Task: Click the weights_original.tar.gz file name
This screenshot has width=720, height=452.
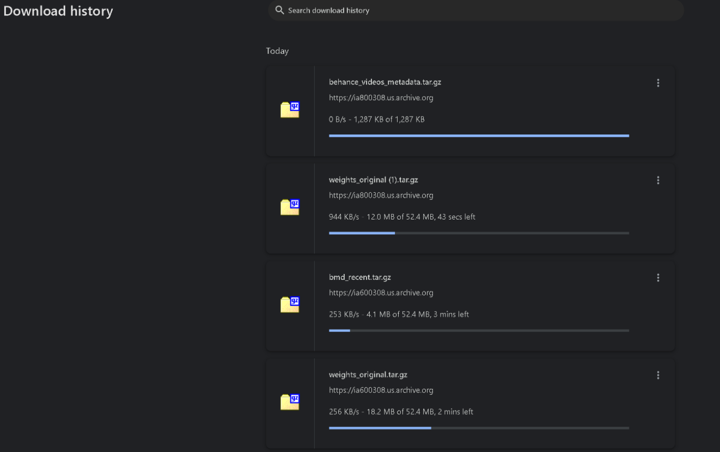Action: [x=368, y=375]
